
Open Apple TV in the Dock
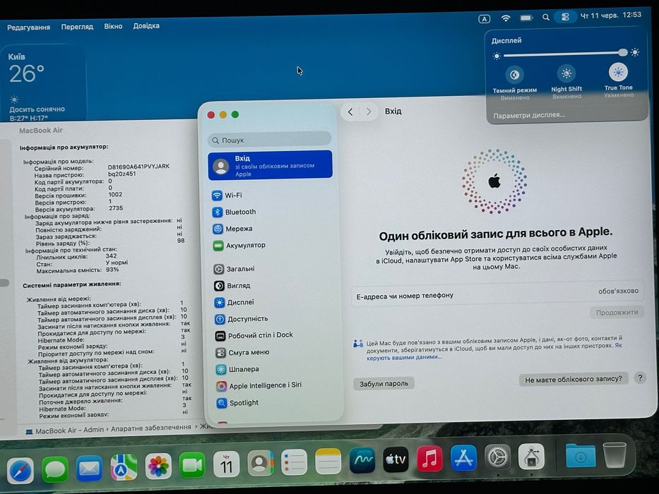[396, 459]
